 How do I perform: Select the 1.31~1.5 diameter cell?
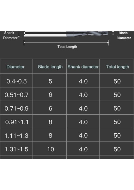tap(16, 149)
